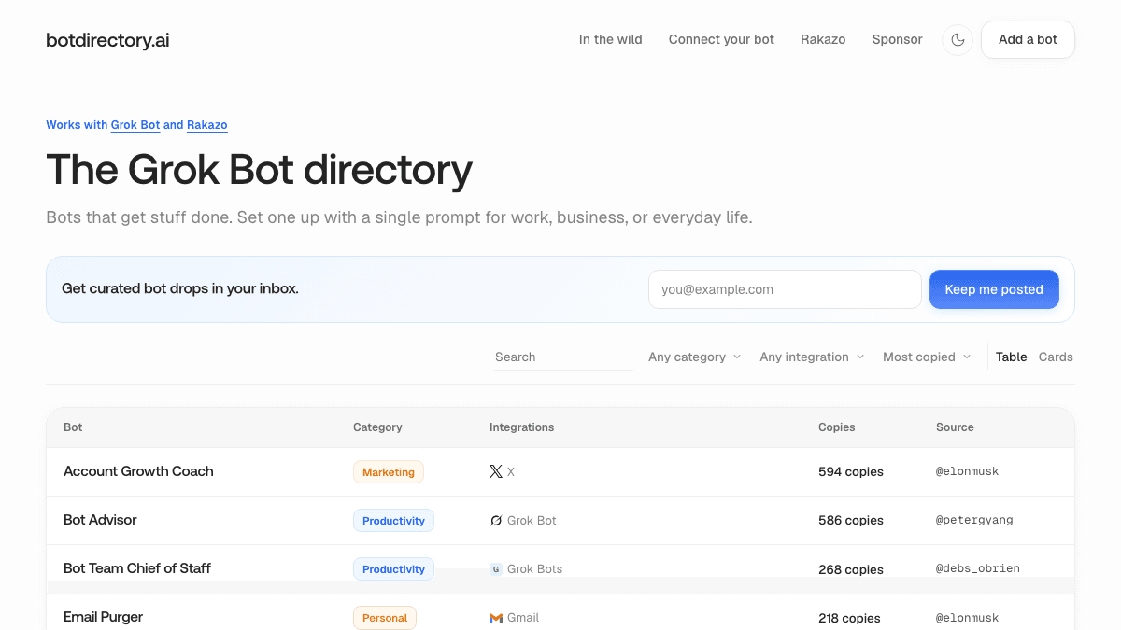Click the @debs_obrien source

tap(978, 569)
